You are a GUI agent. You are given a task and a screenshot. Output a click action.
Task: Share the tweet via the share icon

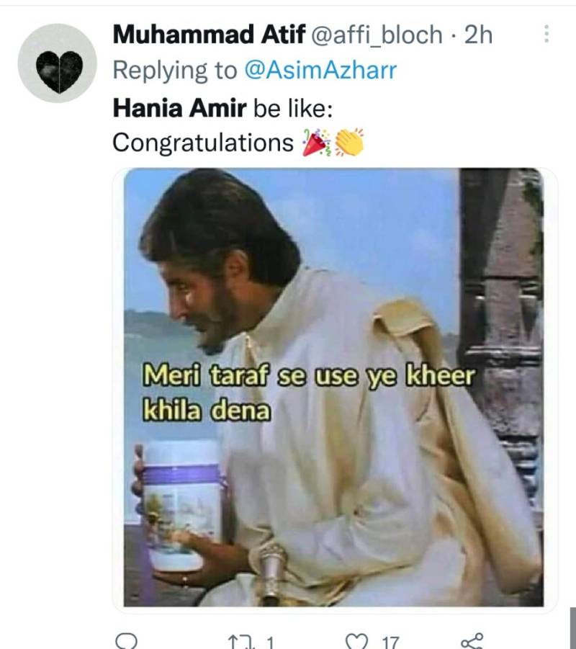[472, 641]
